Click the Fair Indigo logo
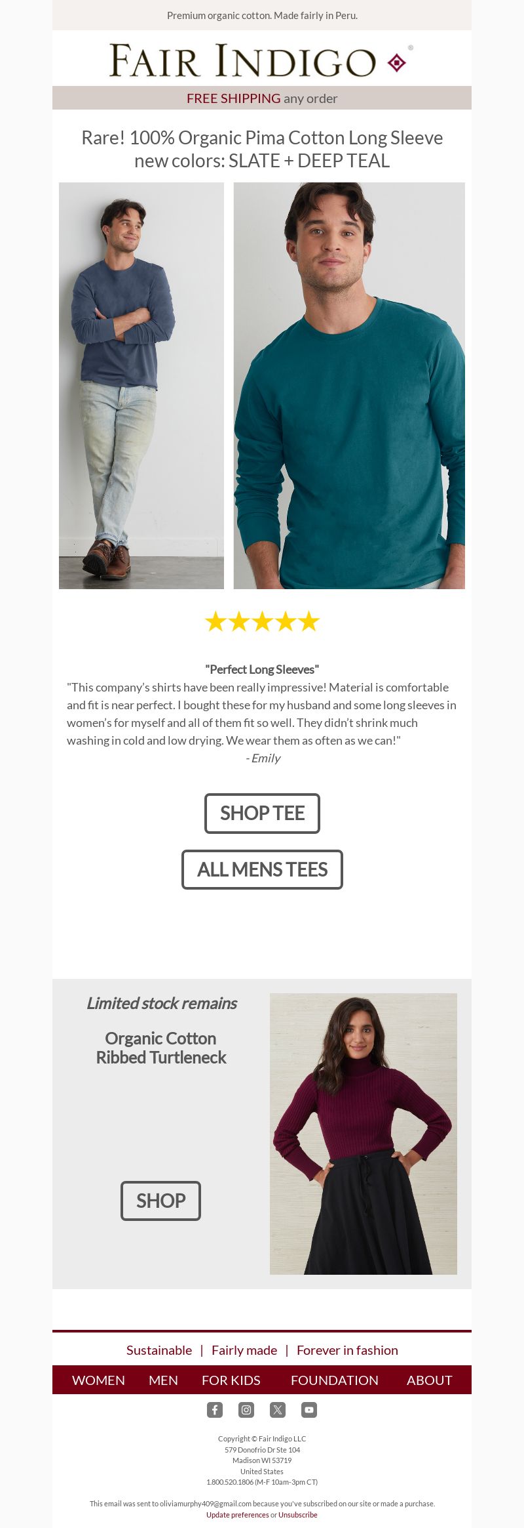The height and width of the screenshot is (1528, 524). pyautogui.click(x=262, y=60)
